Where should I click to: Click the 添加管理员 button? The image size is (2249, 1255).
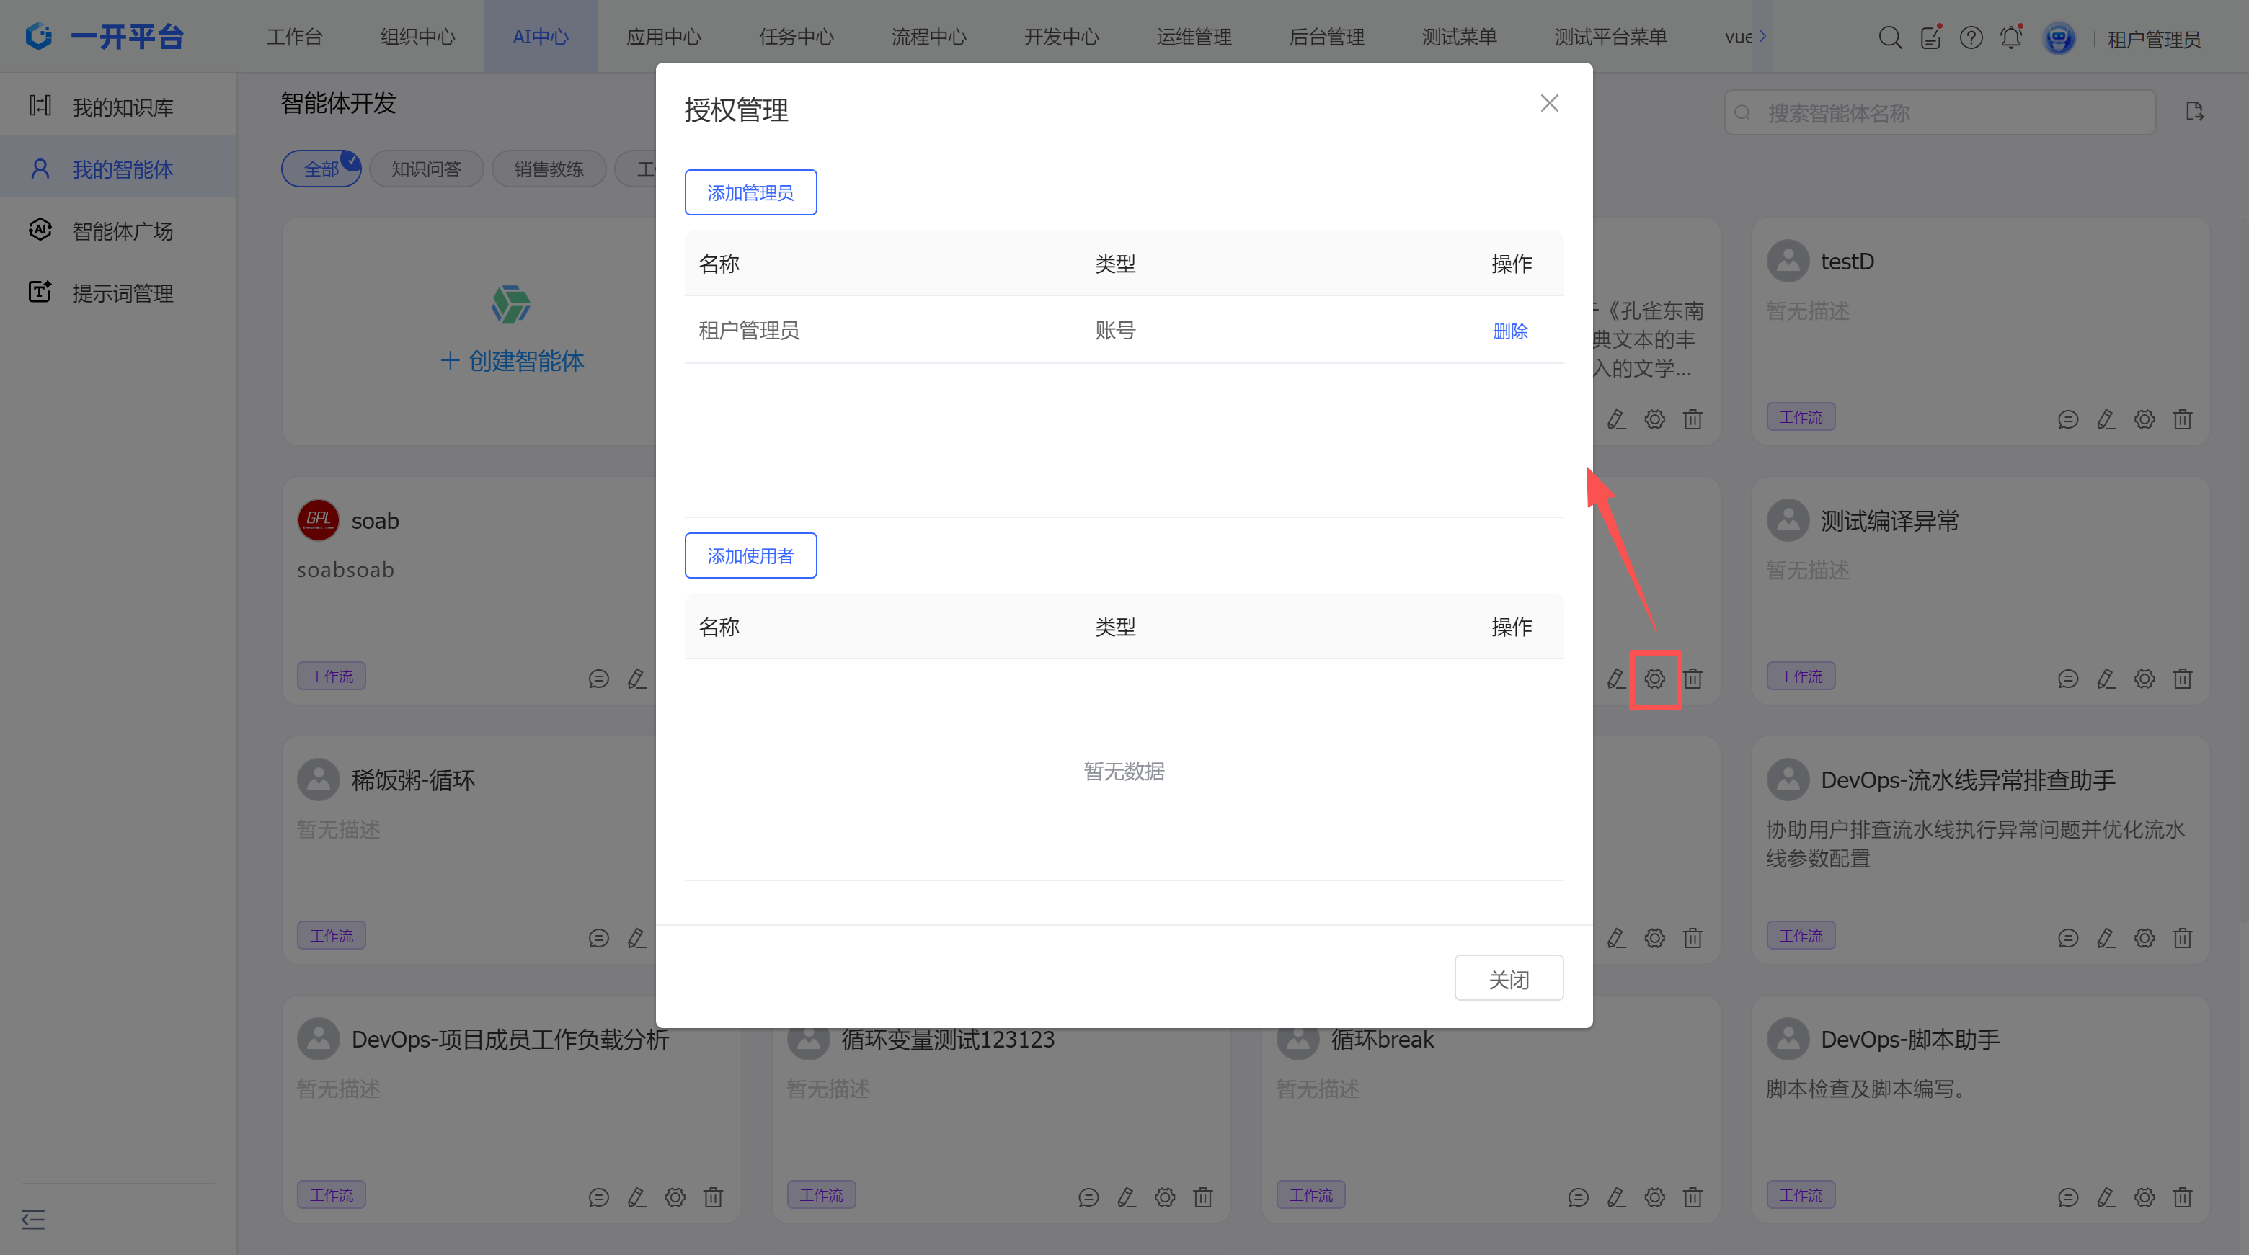coord(750,193)
